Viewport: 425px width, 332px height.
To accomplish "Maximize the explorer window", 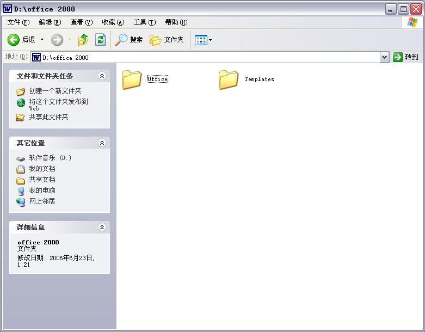I will (x=403, y=9).
